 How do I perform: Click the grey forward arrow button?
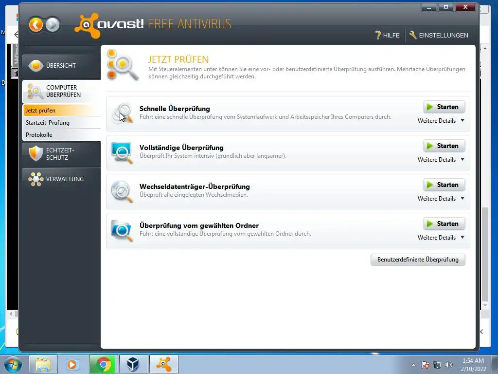click(53, 25)
